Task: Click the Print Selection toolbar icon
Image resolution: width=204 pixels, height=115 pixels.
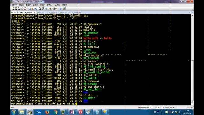Action: (x=43, y=9)
